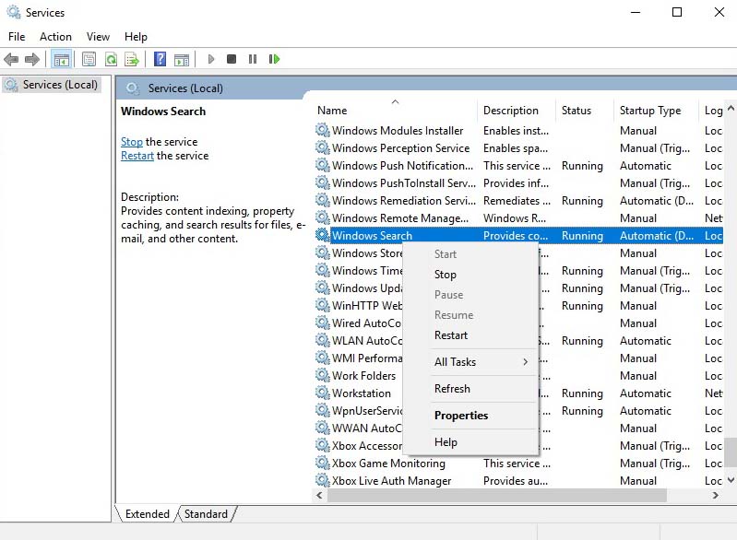737x540 pixels.
Task: Select the Windows Perception Service name
Action: (x=400, y=148)
